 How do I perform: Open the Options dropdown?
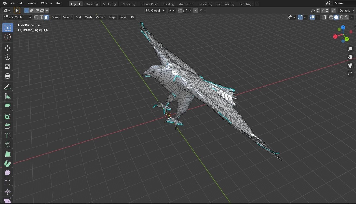[x=346, y=11]
